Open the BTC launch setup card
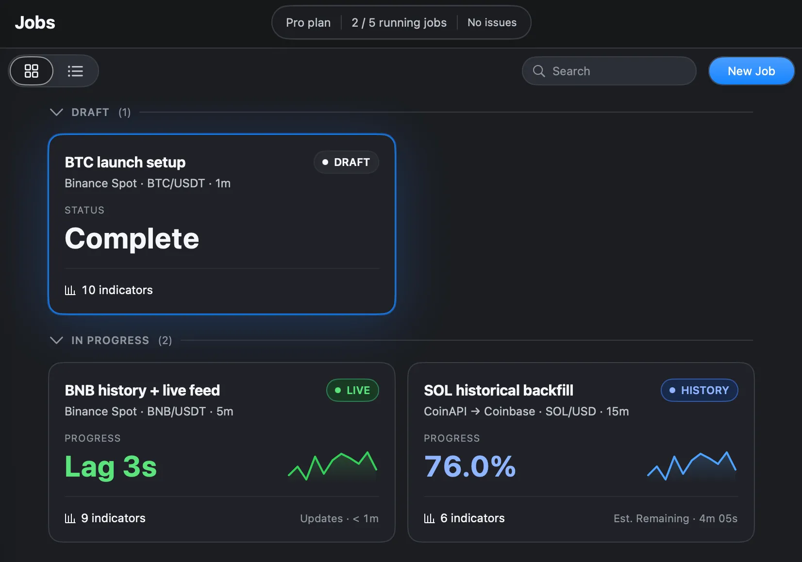Screen dimensions: 802x562 tap(222, 224)
